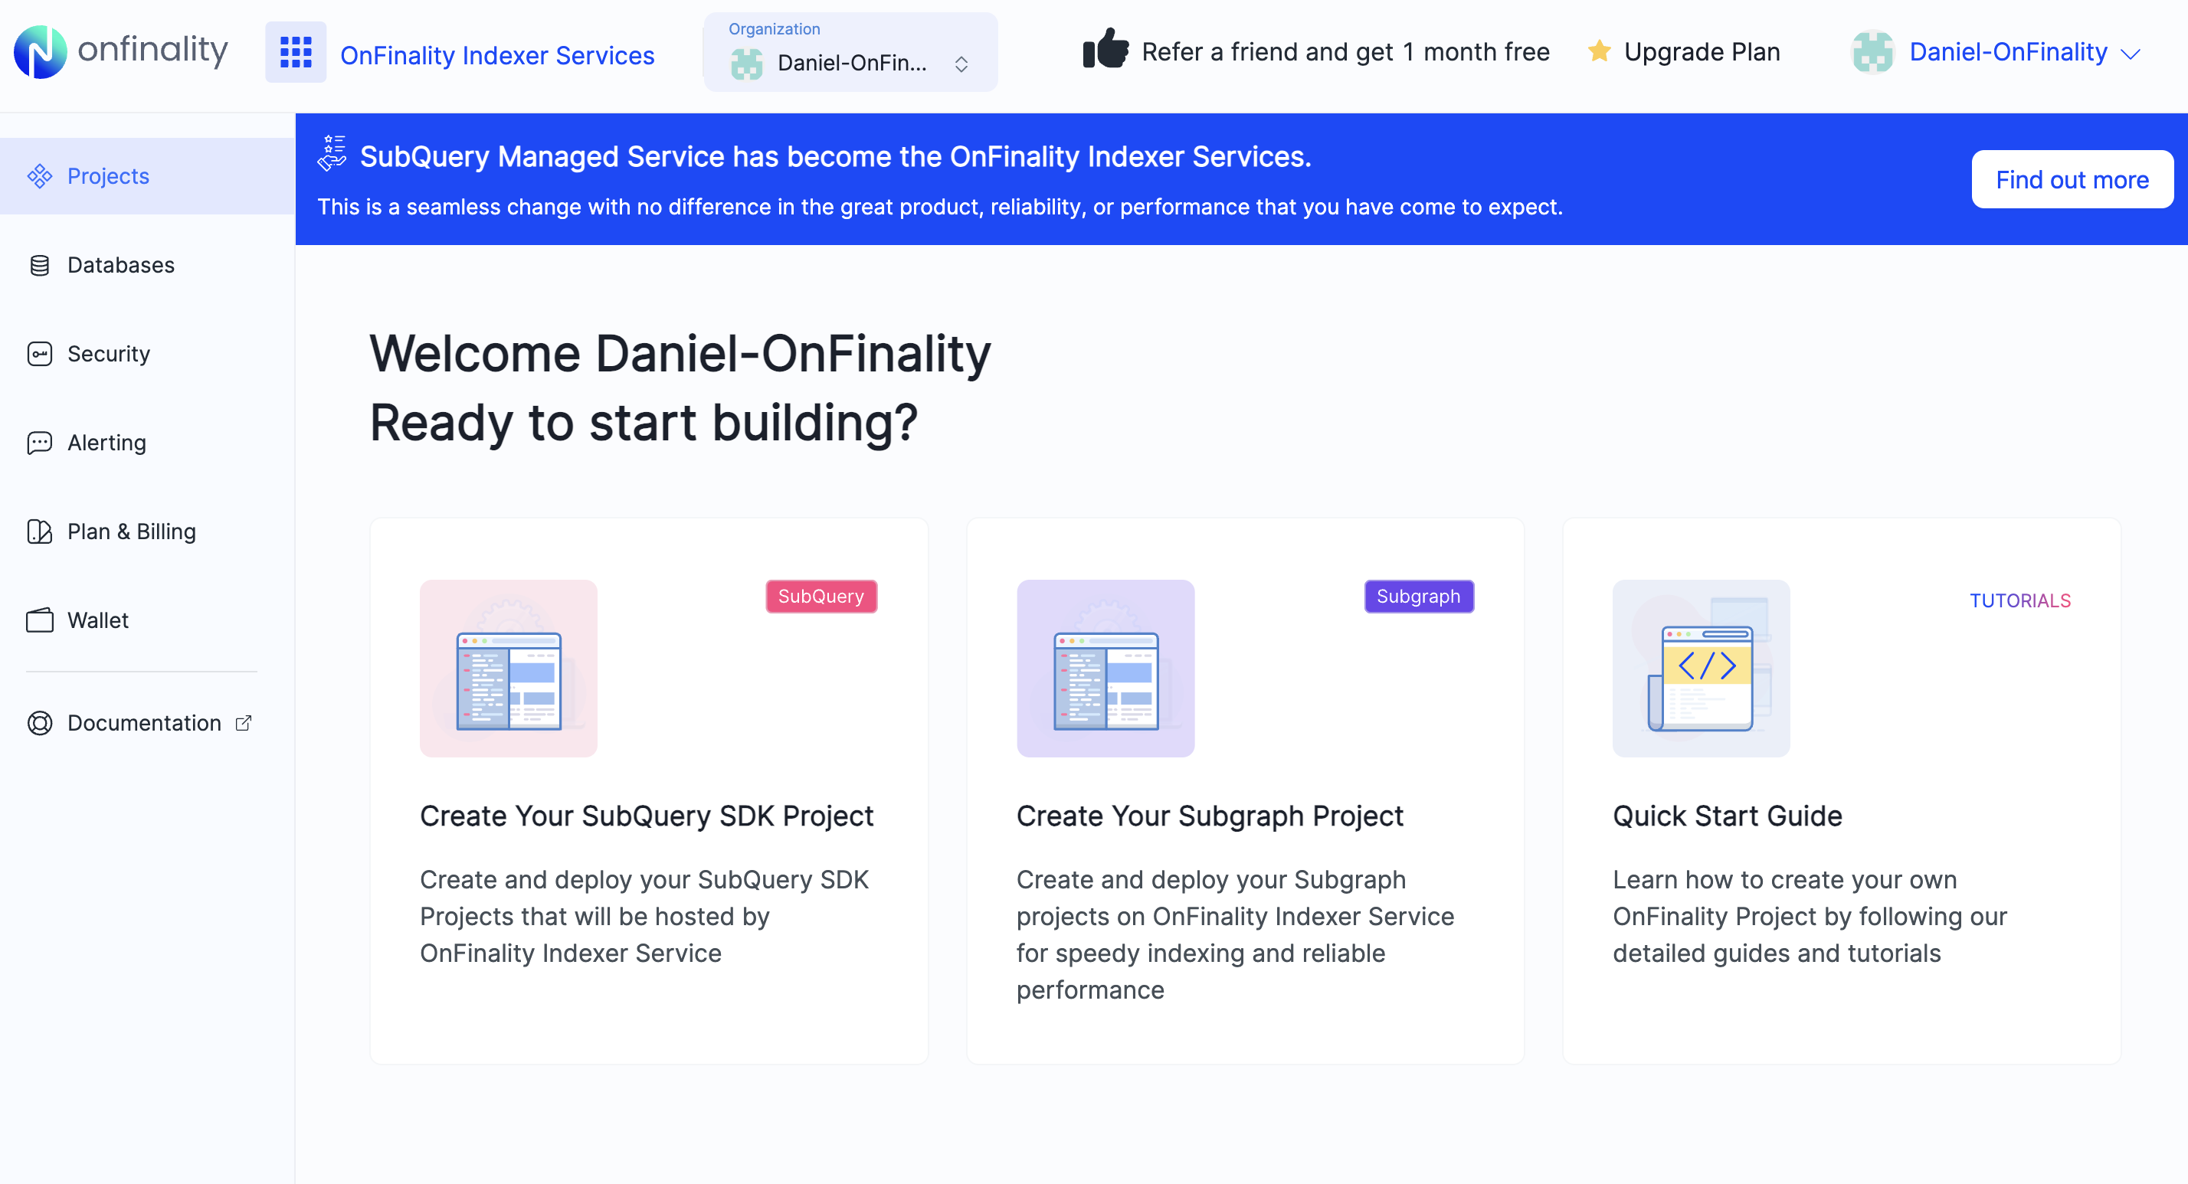2188x1184 pixels.
Task: Click the purple Subgraph tag badge
Action: 1417,597
